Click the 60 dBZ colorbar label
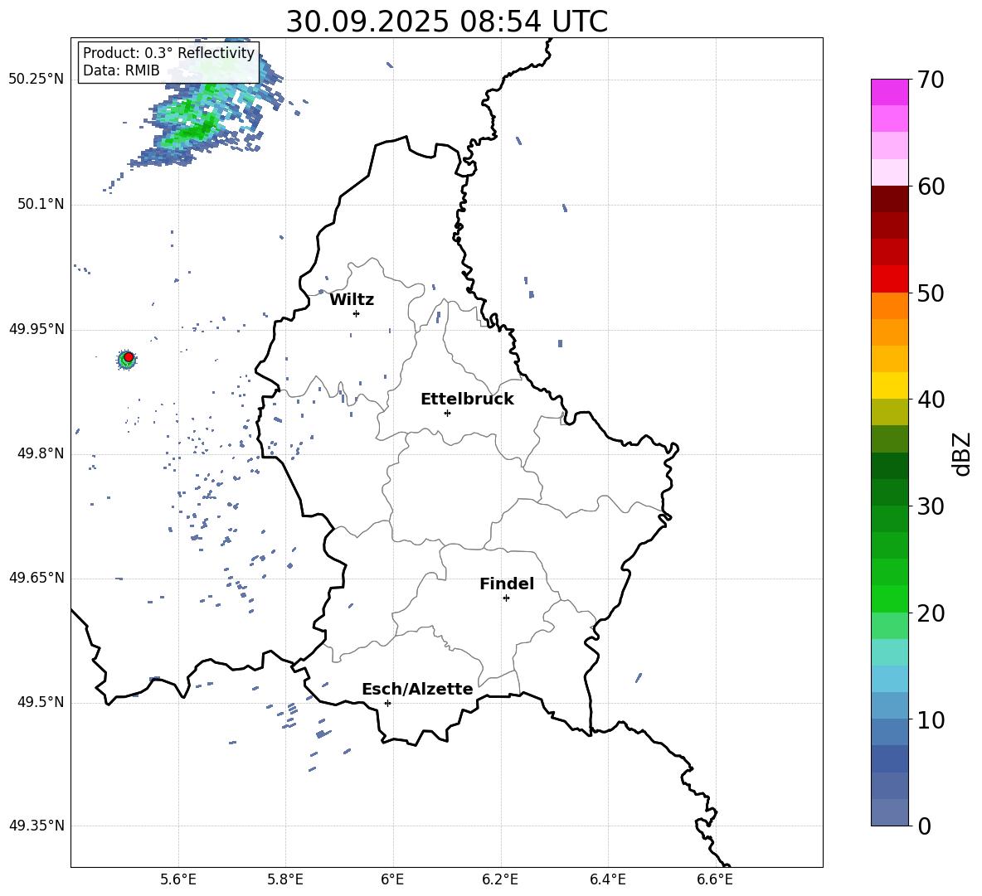982x896 pixels. 930,186
